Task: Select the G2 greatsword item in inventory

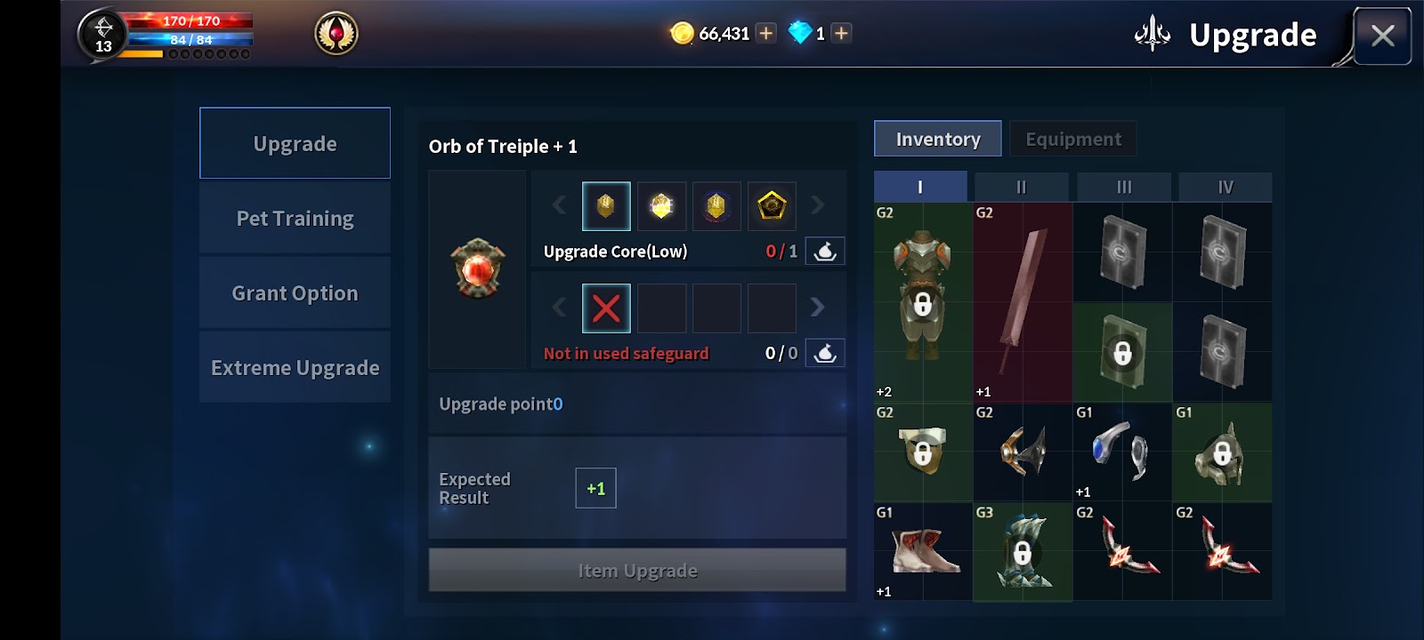Action: [x=1023, y=302]
